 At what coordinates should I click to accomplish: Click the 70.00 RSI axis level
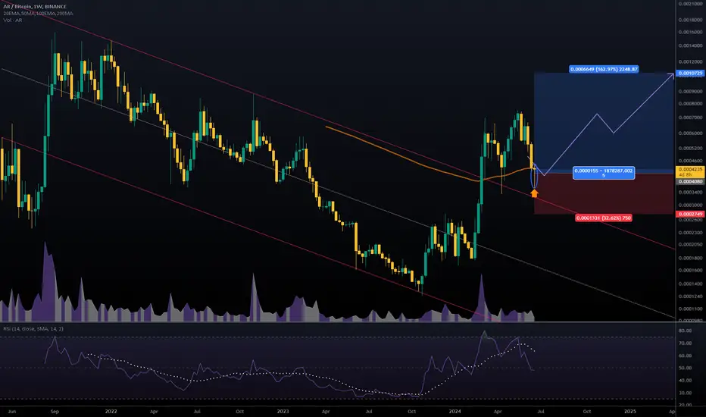[686, 343]
